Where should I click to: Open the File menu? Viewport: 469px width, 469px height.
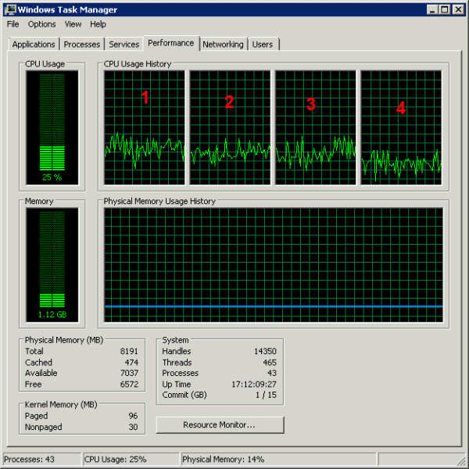(x=13, y=24)
